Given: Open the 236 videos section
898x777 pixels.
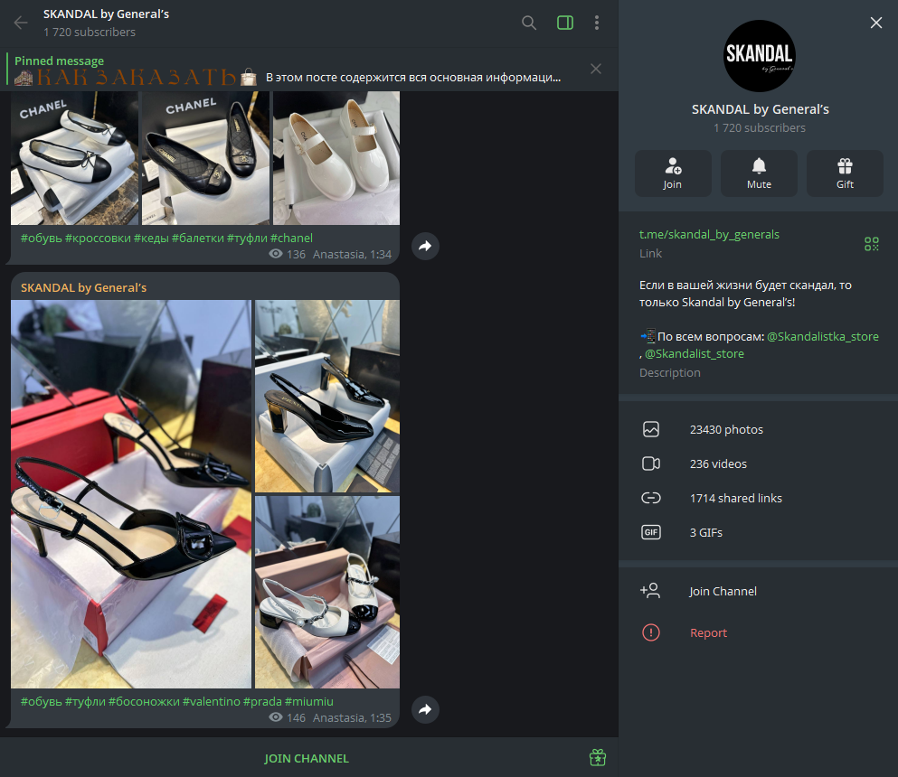Looking at the screenshot, I should click(718, 464).
